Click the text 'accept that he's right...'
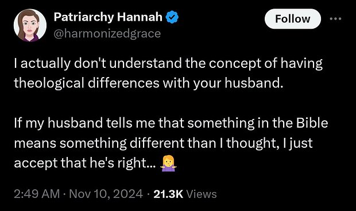356x211 pixels. [x=85, y=163]
